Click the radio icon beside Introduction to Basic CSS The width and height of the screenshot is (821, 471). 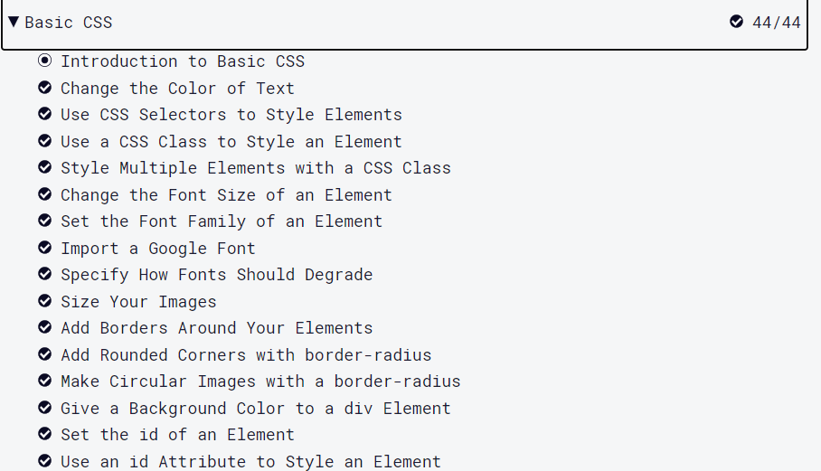click(x=45, y=61)
